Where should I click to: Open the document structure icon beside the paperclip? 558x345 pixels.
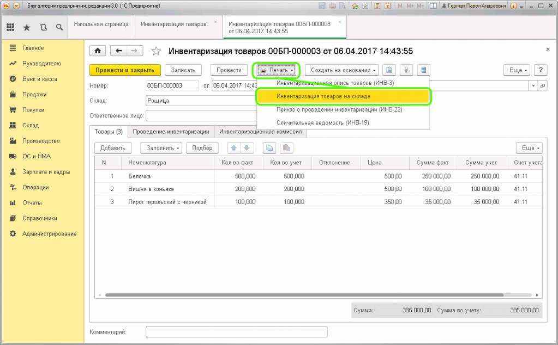pyautogui.click(x=423, y=70)
